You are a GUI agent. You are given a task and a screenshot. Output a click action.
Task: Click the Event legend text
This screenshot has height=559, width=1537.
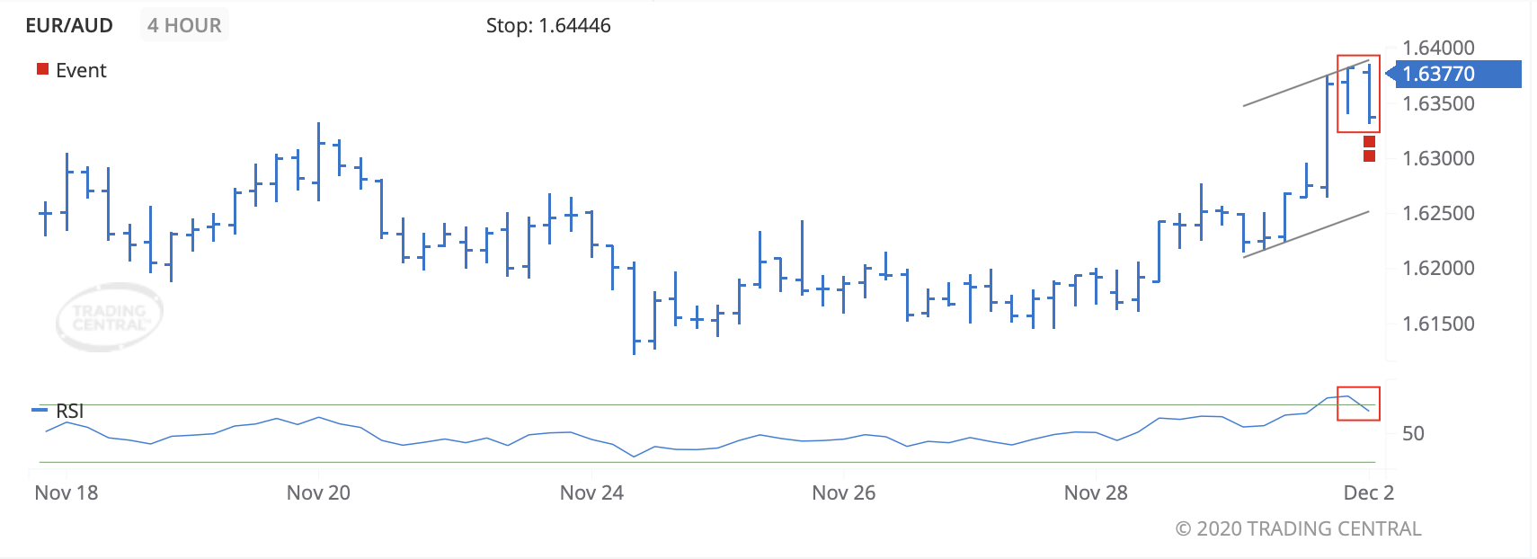pyautogui.click(x=81, y=70)
